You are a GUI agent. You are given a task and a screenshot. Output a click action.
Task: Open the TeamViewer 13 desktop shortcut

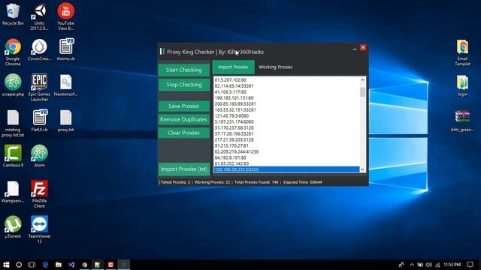[39, 229]
